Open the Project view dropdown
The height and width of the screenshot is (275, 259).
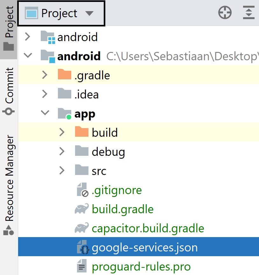pyautogui.click(x=90, y=13)
